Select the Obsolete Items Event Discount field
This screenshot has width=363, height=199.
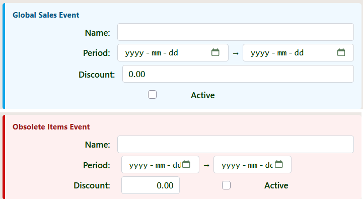coord(151,185)
